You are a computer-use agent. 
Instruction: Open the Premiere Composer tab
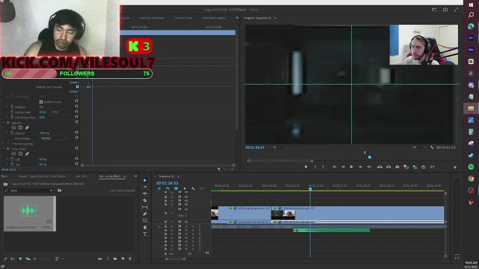(x=152, y=18)
